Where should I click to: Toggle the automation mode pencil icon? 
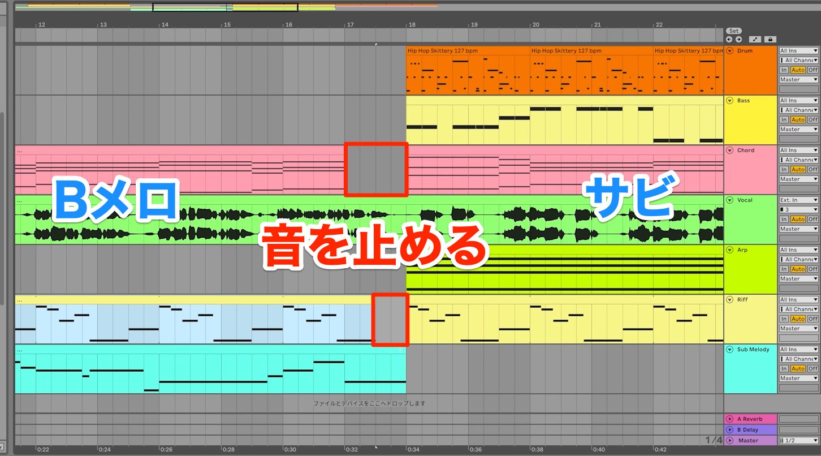point(755,40)
